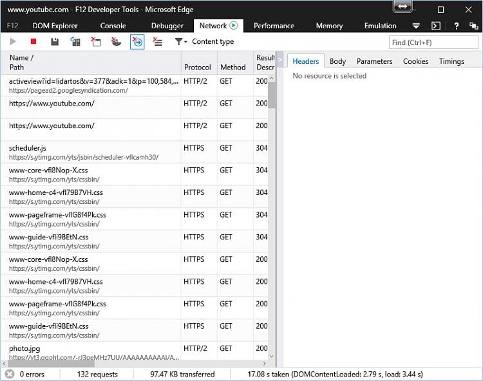Sort by the Name / Path column header
The height and width of the screenshot is (381, 483).
click(91, 62)
